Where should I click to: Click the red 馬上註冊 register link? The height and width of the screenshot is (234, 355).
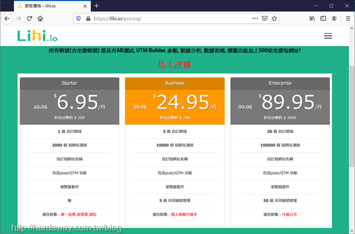click(x=175, y=65)
